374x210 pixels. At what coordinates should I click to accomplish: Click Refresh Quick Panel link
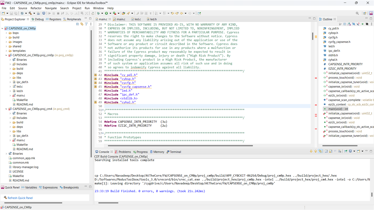pyautogui.click(x=20, y=198)
